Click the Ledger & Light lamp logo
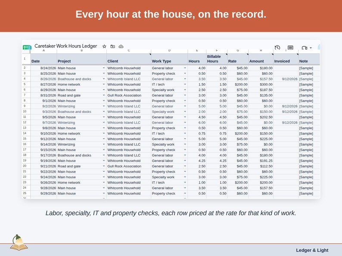The width and height of the screenshot is (342, 256). (19, 243)
